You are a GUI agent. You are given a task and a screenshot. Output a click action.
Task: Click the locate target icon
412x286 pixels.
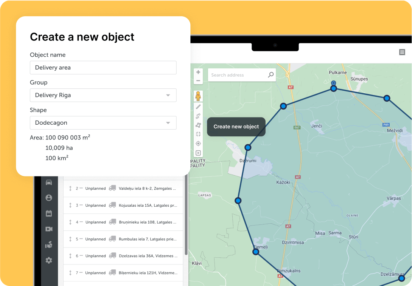198,144
